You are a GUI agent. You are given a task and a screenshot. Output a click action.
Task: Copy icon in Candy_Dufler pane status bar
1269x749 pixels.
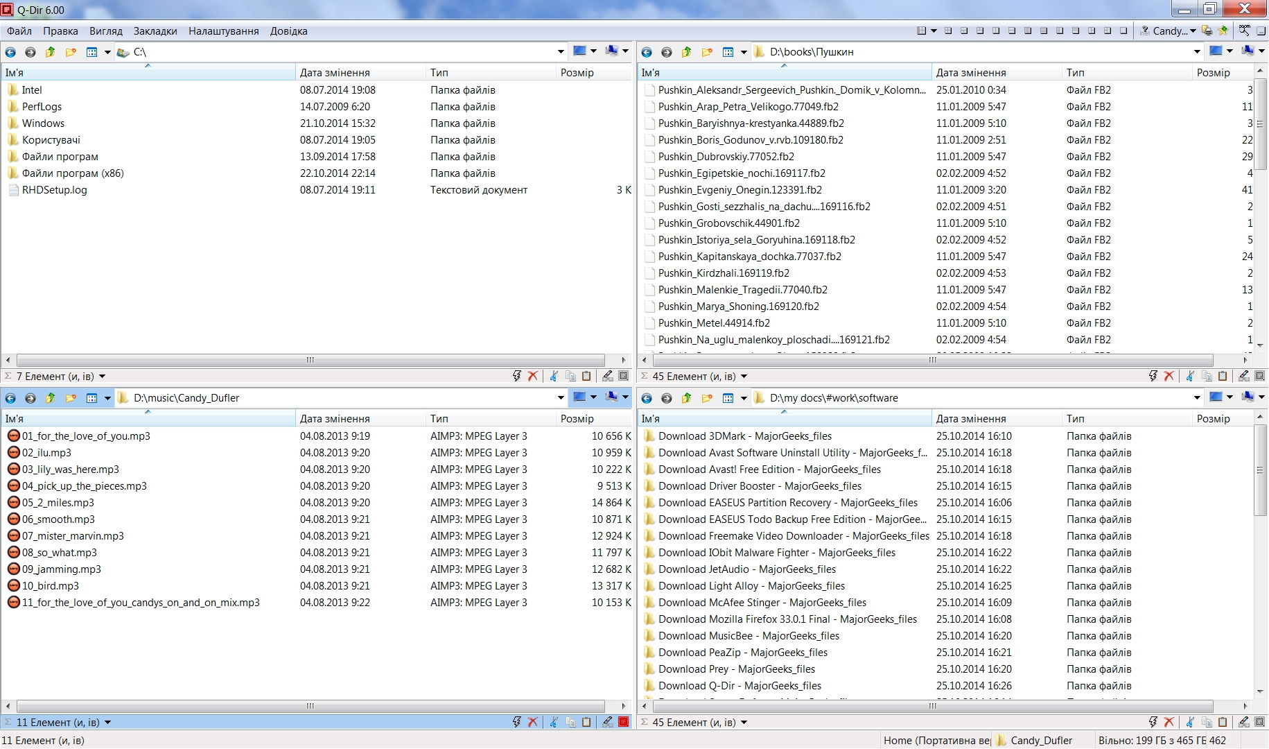(x=570, y=722)
